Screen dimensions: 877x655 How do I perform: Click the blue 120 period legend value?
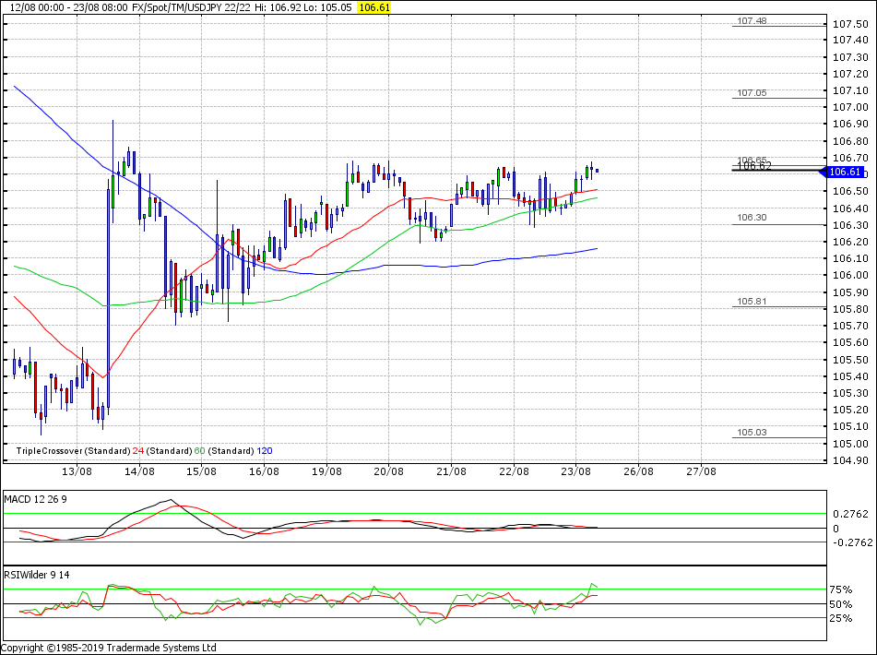click(264, 451)
